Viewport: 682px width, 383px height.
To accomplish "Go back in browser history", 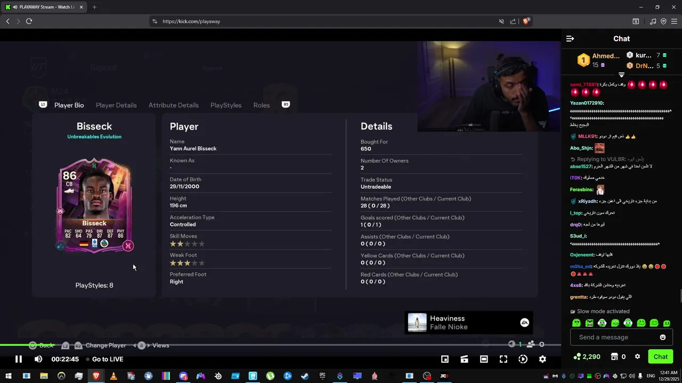I will click(x=8, y=21).
